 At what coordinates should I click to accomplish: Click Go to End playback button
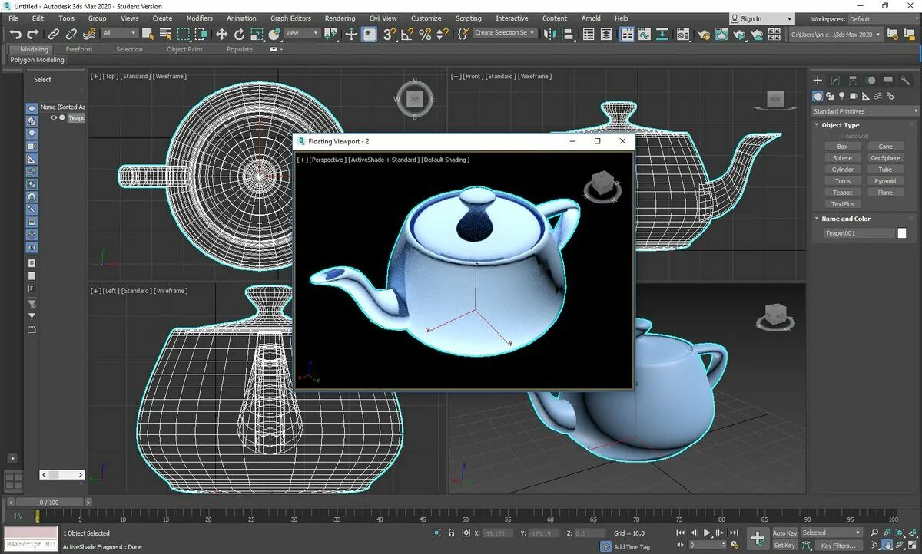[x=732, y=533]
